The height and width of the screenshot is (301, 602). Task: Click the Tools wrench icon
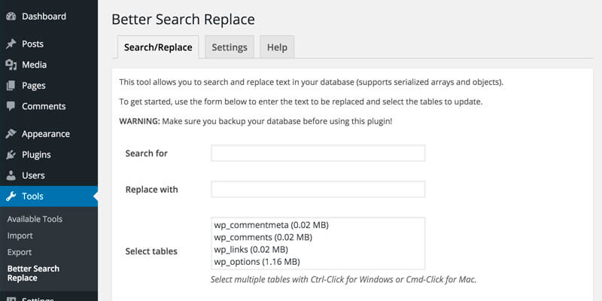pyautogui.click(x=11, y=197)
